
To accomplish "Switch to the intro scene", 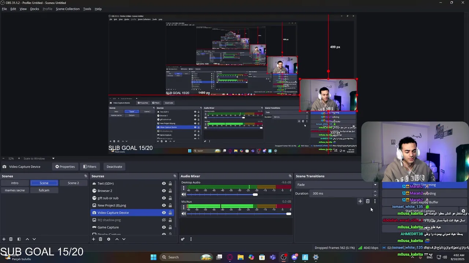I will pos(15,183).
